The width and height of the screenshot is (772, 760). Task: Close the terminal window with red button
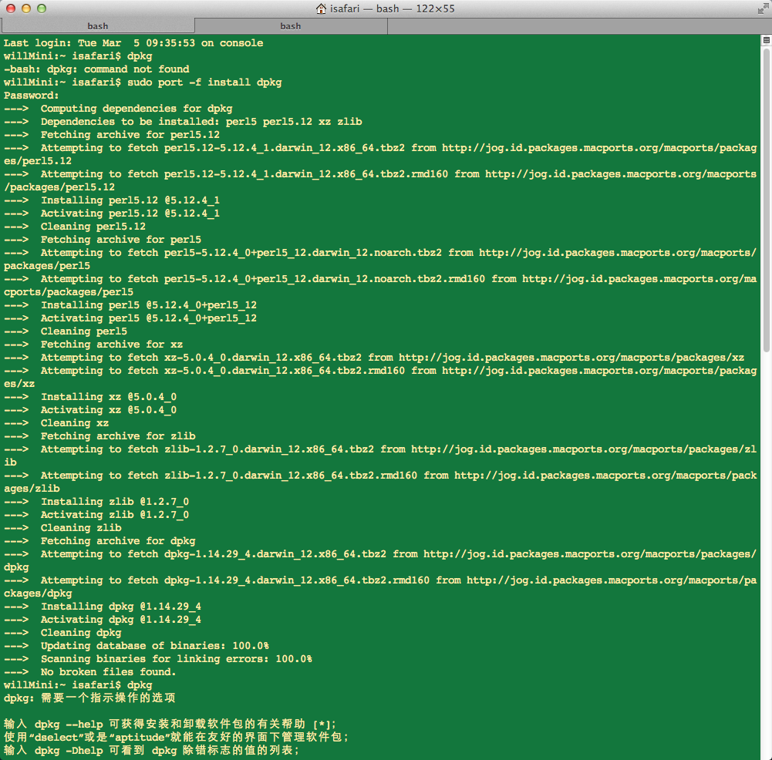coord(10,8)
